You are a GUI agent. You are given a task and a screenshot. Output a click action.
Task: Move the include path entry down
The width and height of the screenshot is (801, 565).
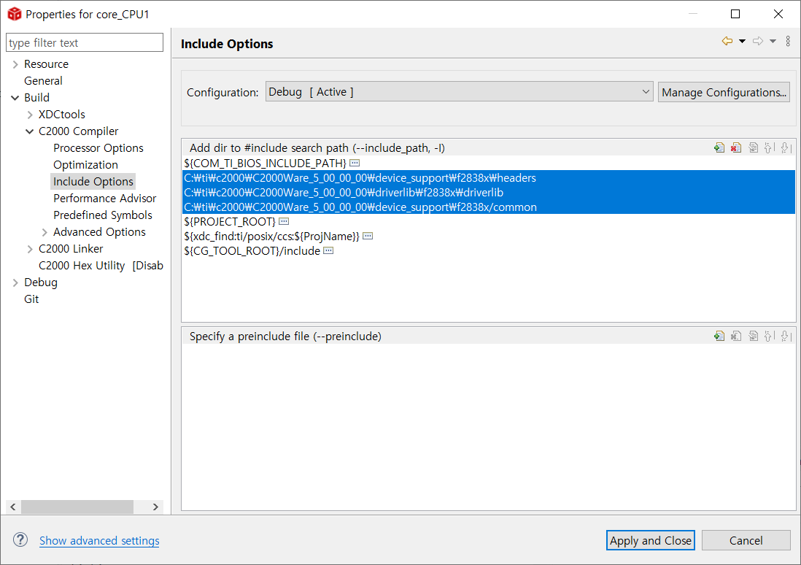pos(786,148)
